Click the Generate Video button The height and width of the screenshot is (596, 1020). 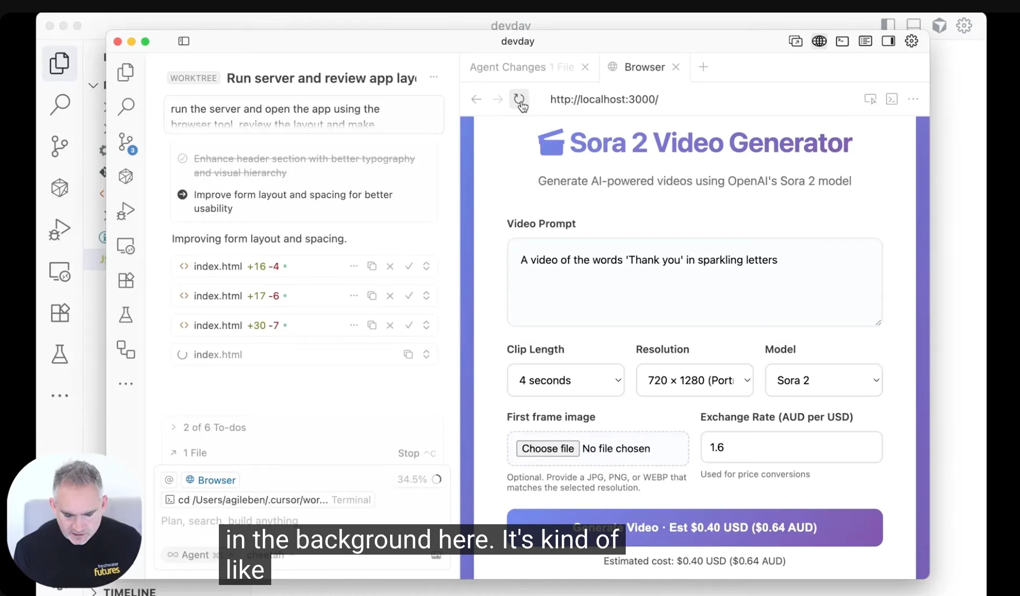click(694, 527)
